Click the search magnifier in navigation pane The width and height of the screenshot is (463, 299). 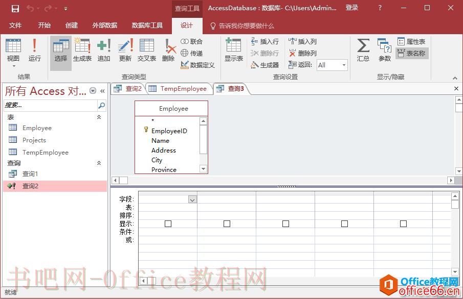coord(102,105)
